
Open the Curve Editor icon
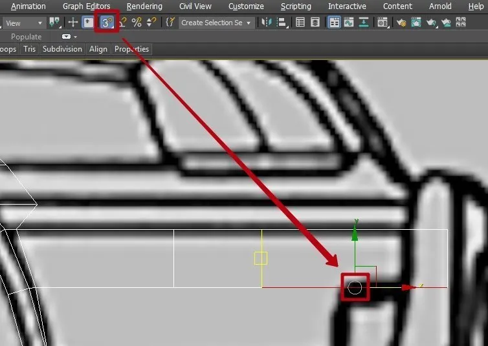349,22
